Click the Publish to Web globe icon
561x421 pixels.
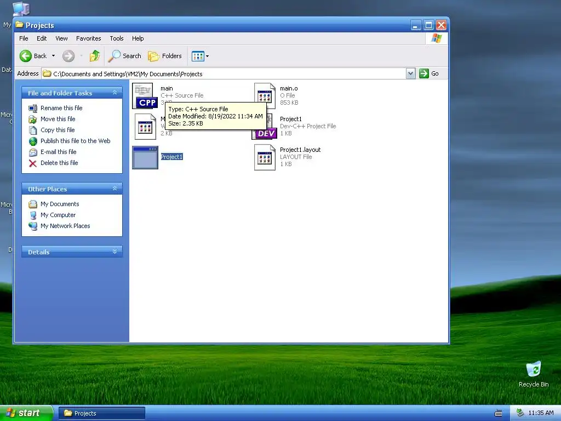[33, 141]
